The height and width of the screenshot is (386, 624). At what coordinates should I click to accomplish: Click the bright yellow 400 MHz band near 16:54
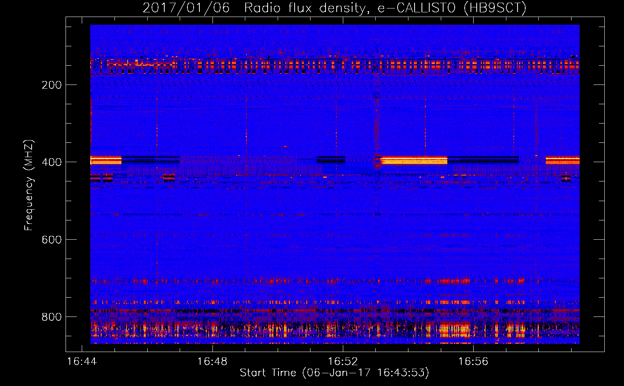pos(414,160)
